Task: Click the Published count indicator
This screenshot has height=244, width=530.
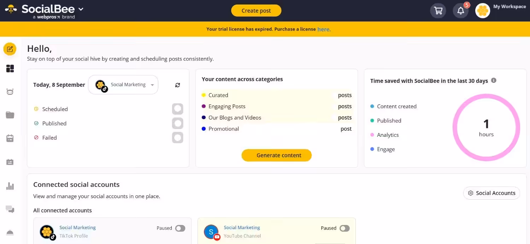Action: (177, 123)
